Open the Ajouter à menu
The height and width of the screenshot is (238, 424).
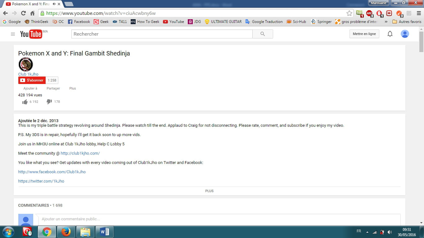pyautogui.click(x=30, y=88)
